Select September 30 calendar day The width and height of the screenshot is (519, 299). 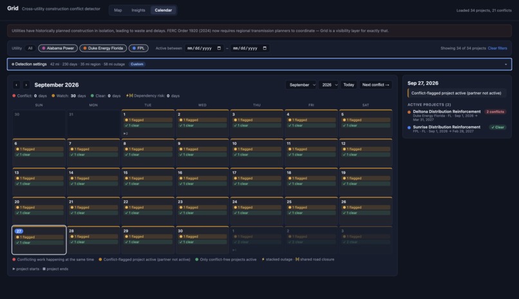(x=202, y=240)
